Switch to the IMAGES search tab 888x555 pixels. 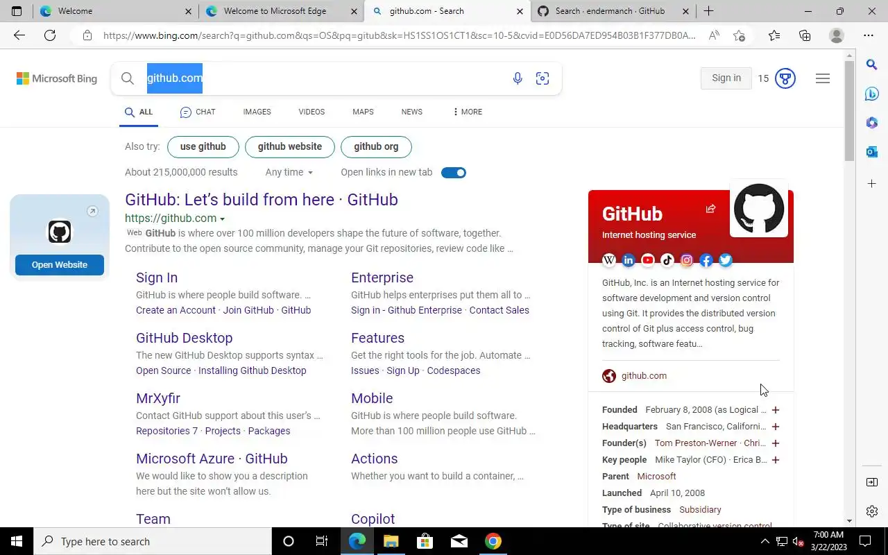257,112
